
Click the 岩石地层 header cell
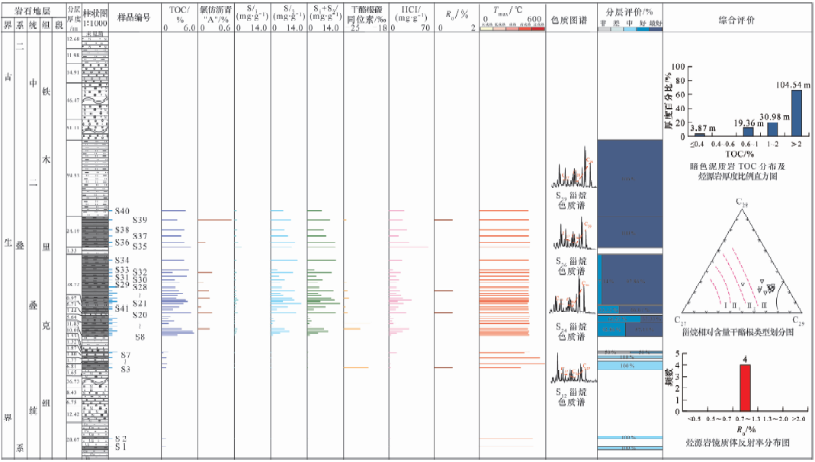pos(33,11)
